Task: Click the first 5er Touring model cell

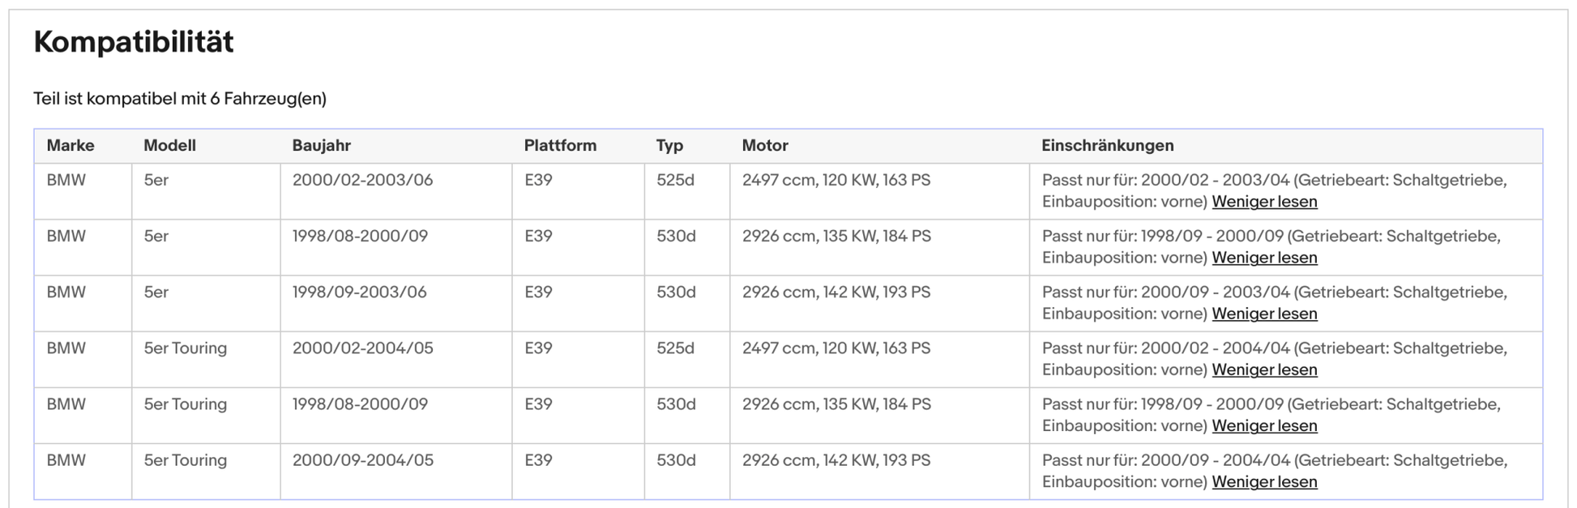Action: coord(185,348)
